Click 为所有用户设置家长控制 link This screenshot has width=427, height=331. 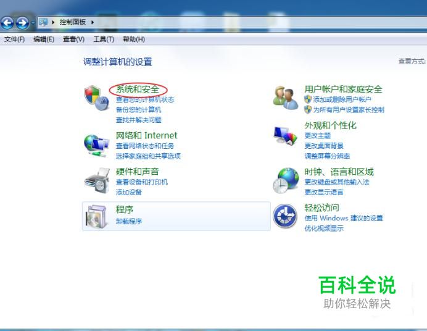pos(349,110)
